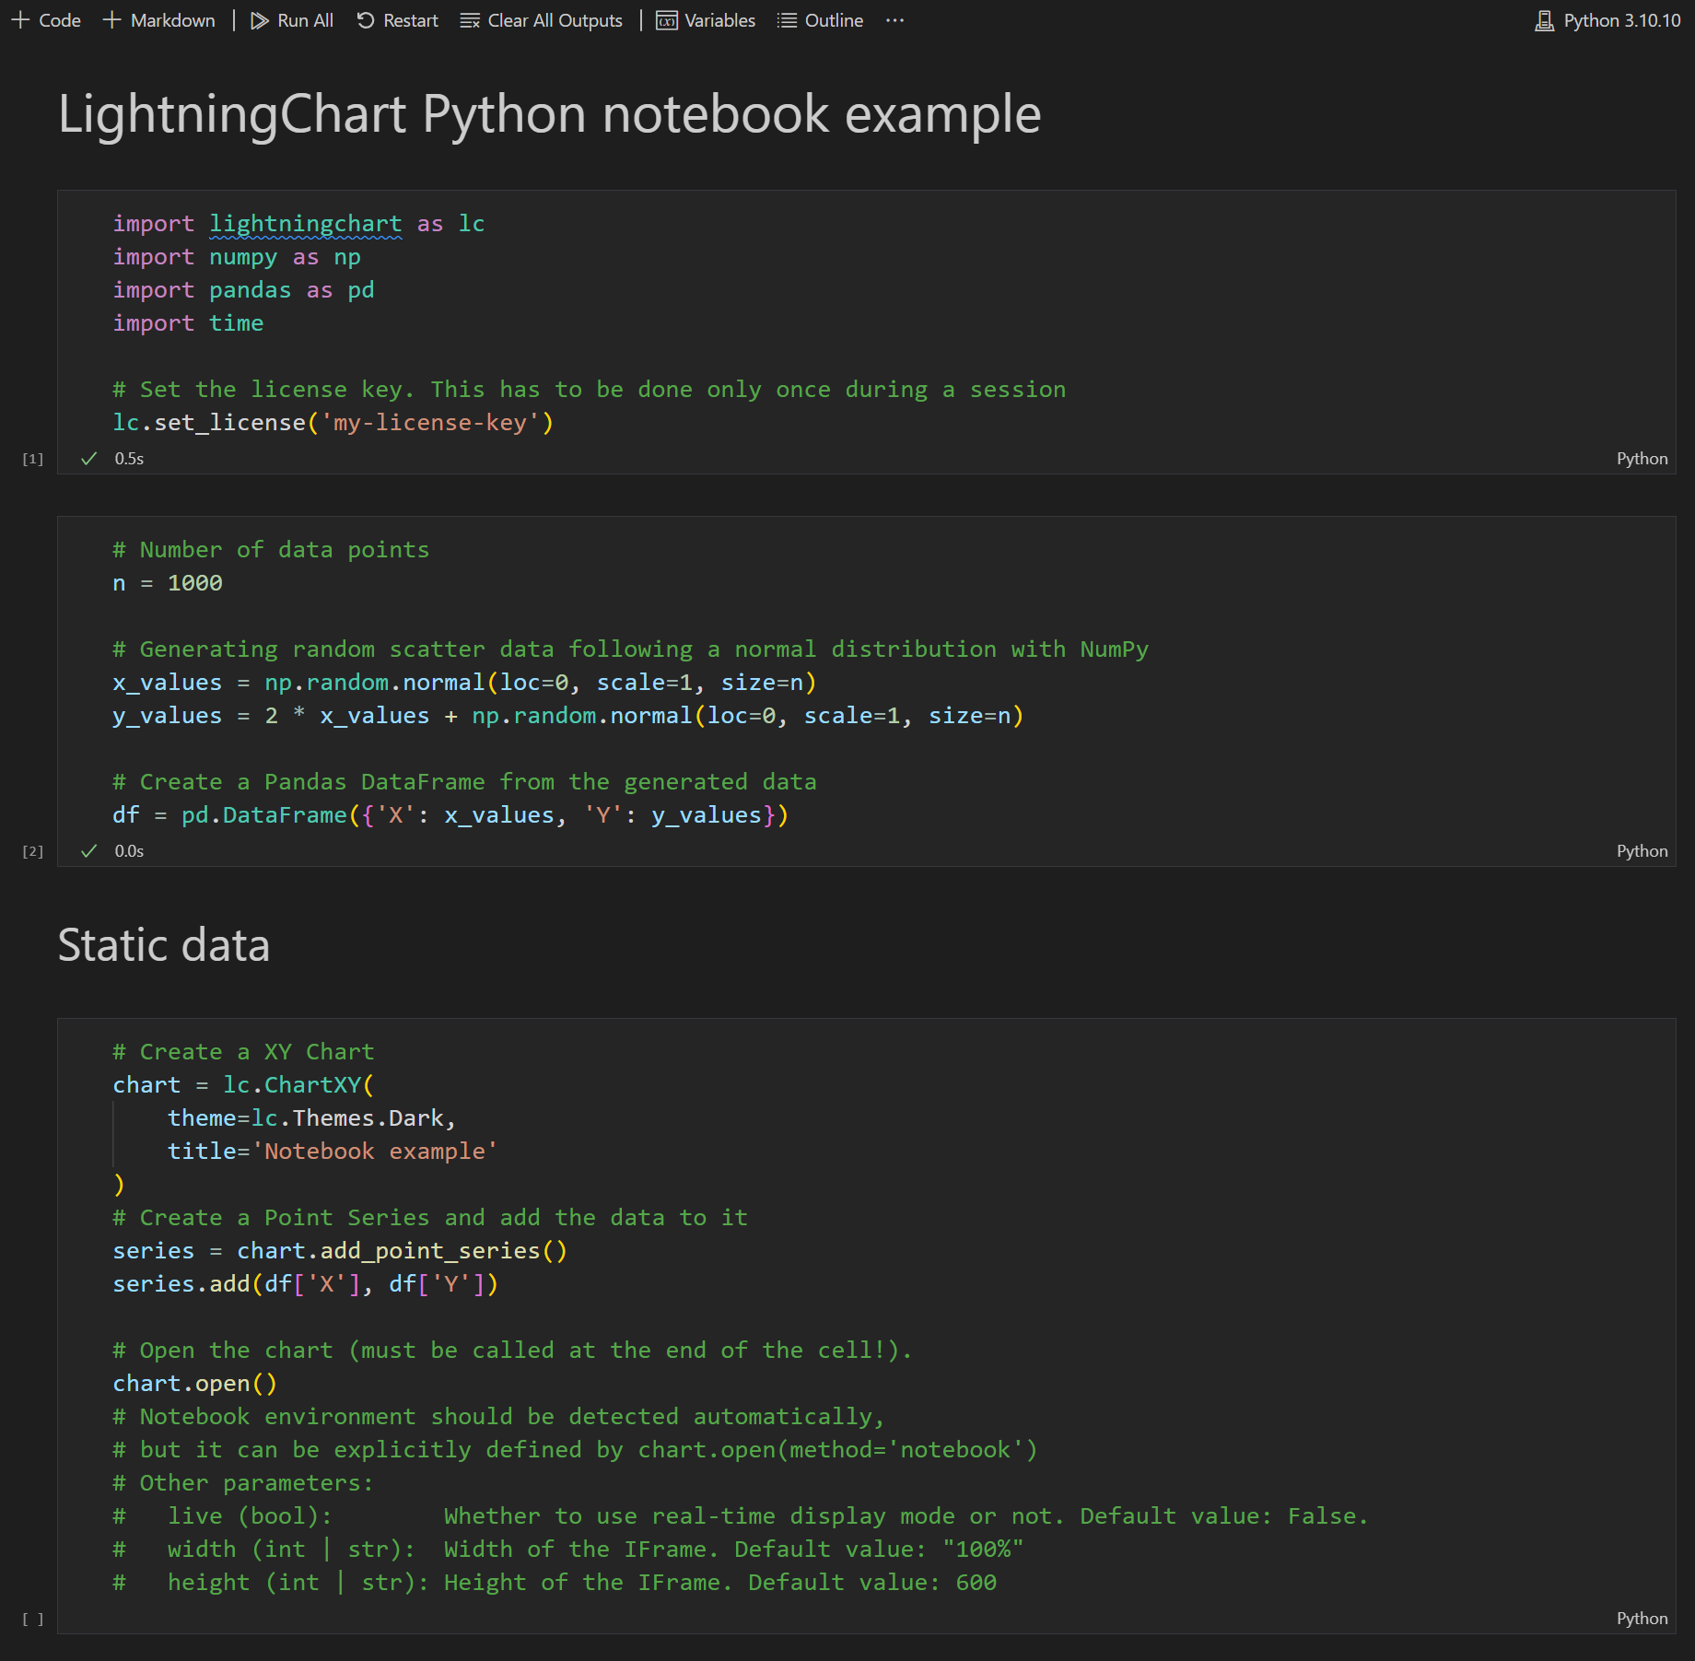Image resolution: width=1695 pixels, height=1661 pixels.
Task: Clear All Outputs in notebook
Action: 542,20
